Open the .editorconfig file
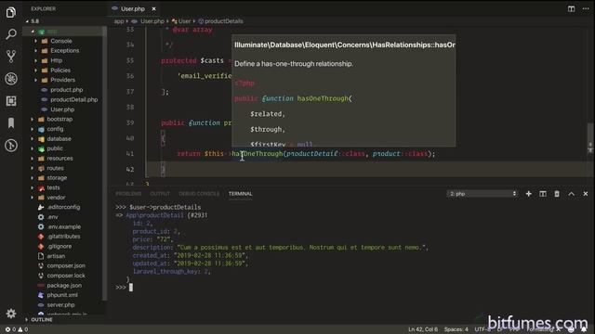The image size is (595, 334). (63, 207)
